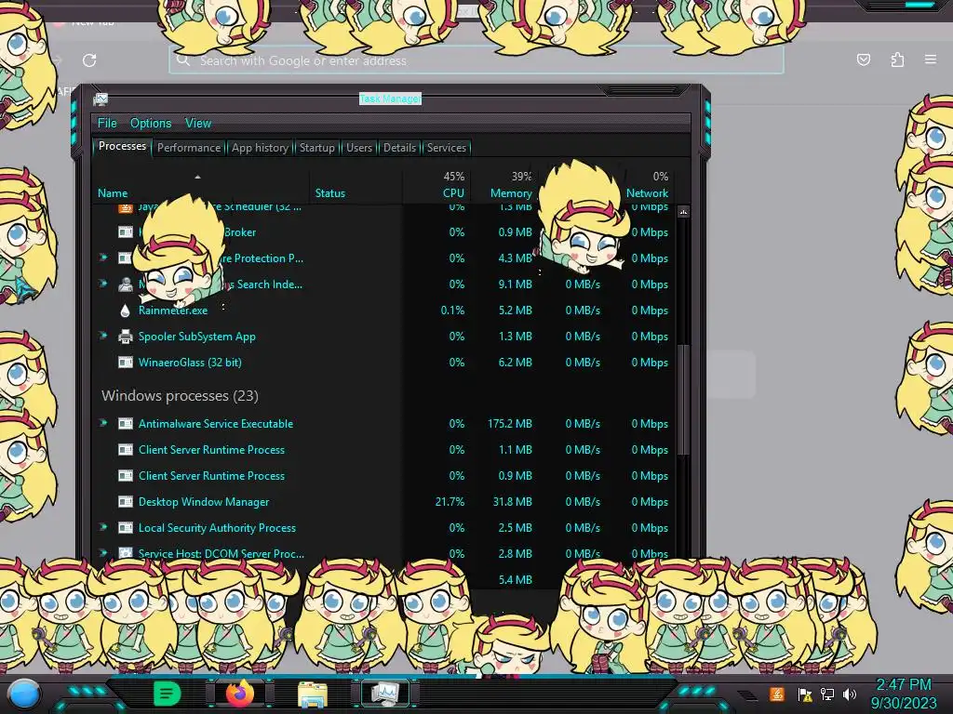Sort processes by the Status column
The width and height of the screenshot is (953, 714).
point(356,186)
